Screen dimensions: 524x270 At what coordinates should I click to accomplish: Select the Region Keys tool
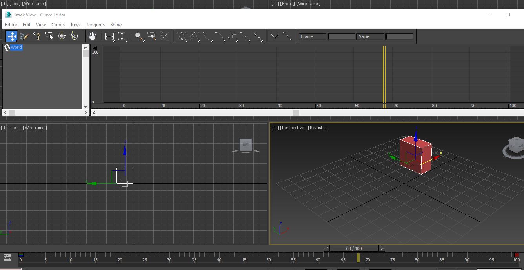coord(49,36)
